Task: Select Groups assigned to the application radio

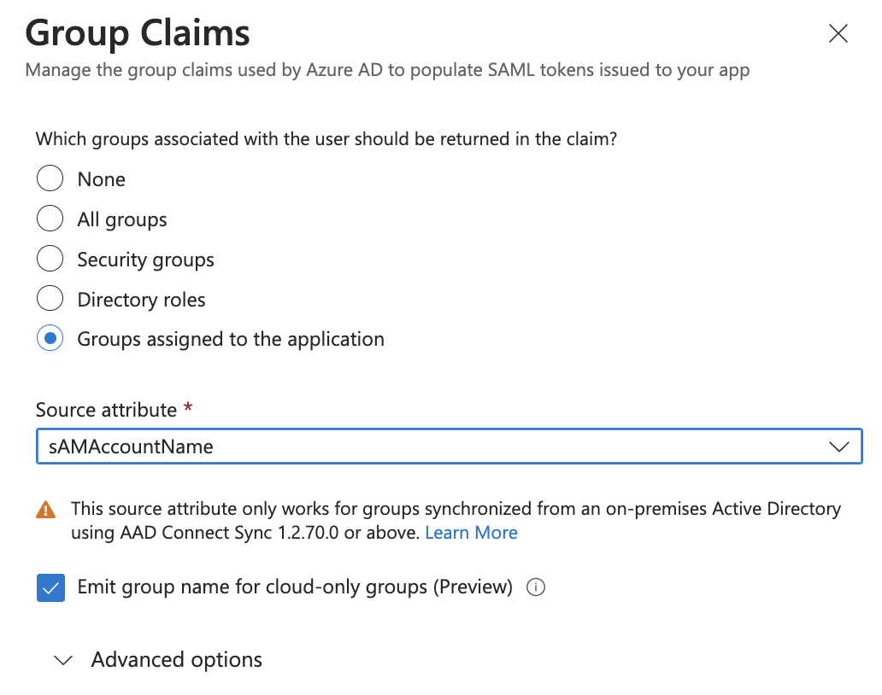Action: (x=50, y=339)
